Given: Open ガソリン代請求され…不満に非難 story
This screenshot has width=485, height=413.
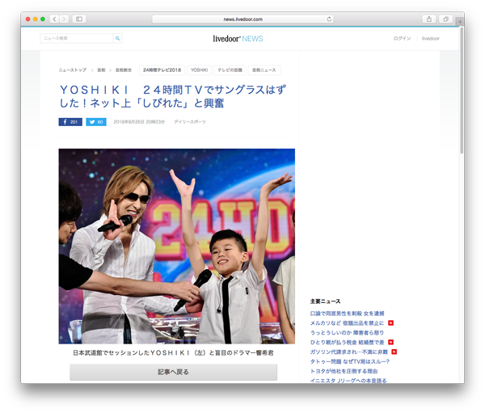Looking at the screenshot, I should tap(349, 352).
